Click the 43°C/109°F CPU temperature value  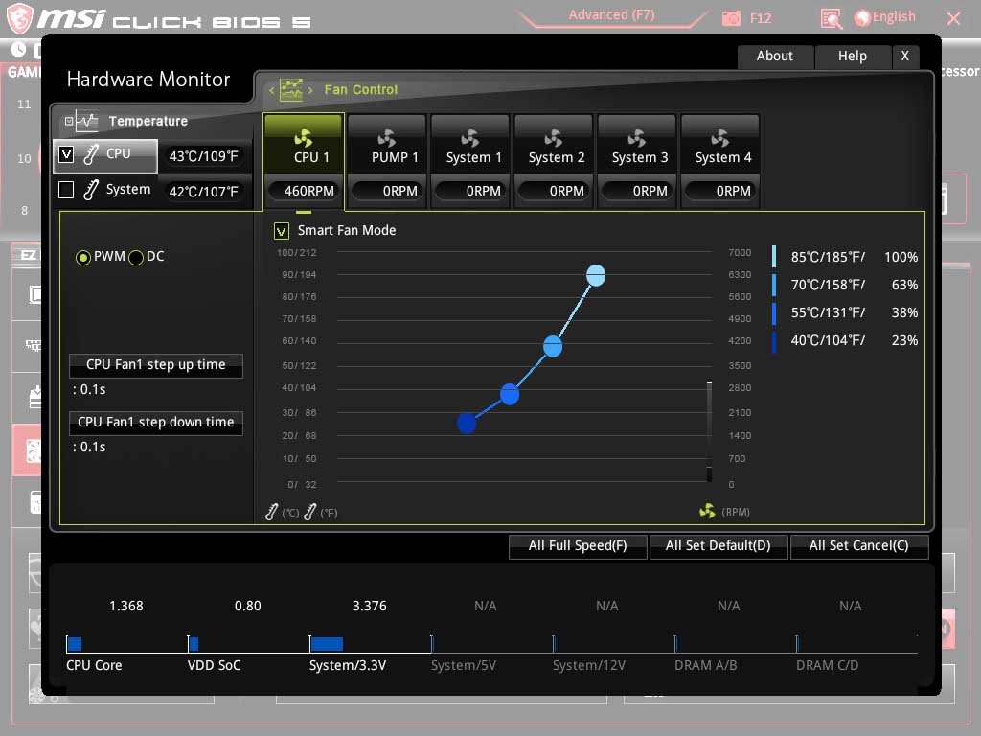[203, 156]
